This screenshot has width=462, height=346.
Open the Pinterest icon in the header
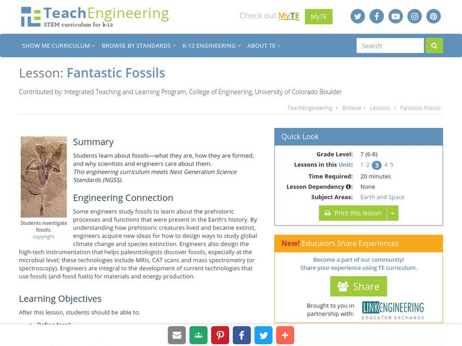(434, 16)
